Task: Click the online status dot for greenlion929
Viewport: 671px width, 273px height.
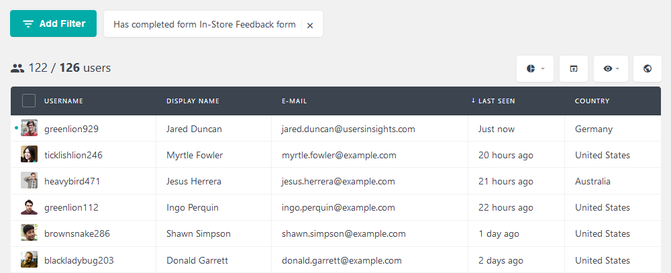Action: 16,127
